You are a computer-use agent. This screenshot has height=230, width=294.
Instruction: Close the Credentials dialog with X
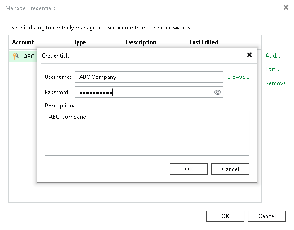[249, 55]
